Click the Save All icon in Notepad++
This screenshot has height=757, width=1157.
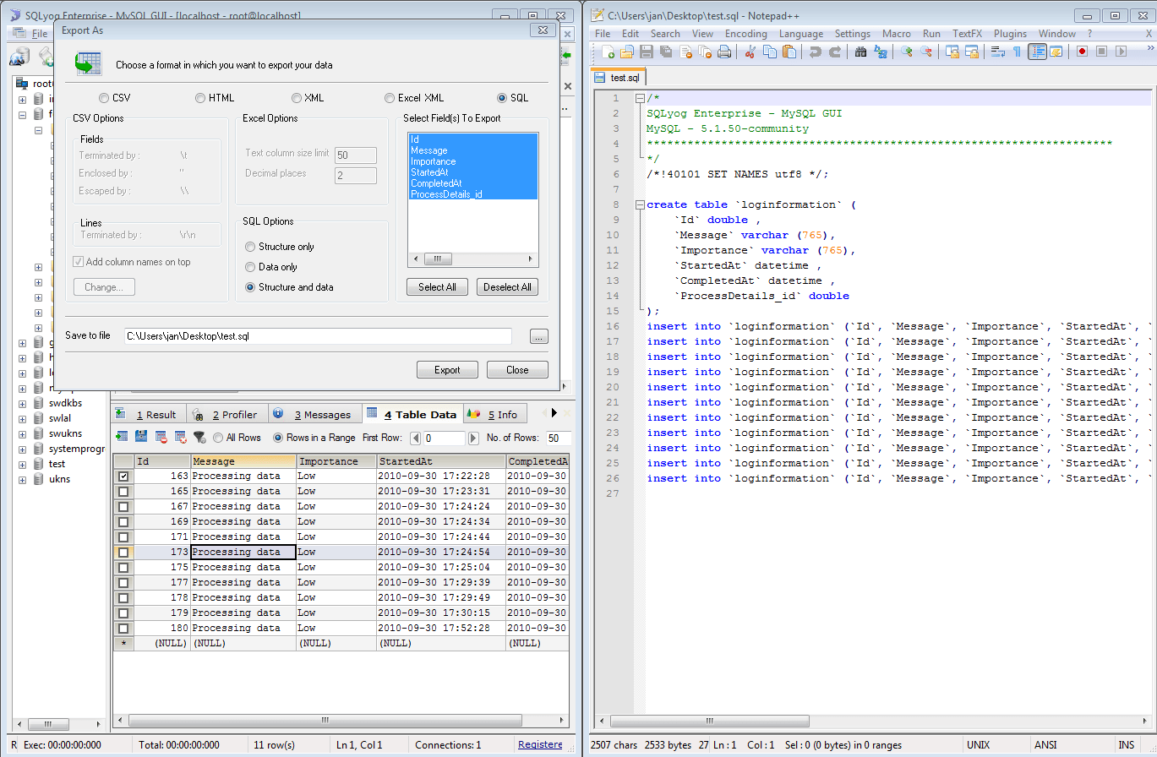(x=666, y=52)
